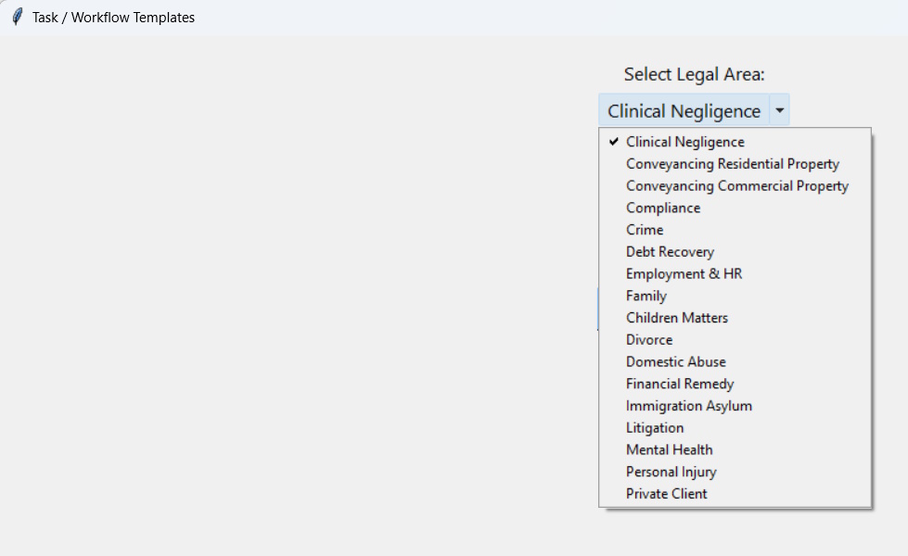
Task: Choose Debt Recovery option
Action: [670, 252]
